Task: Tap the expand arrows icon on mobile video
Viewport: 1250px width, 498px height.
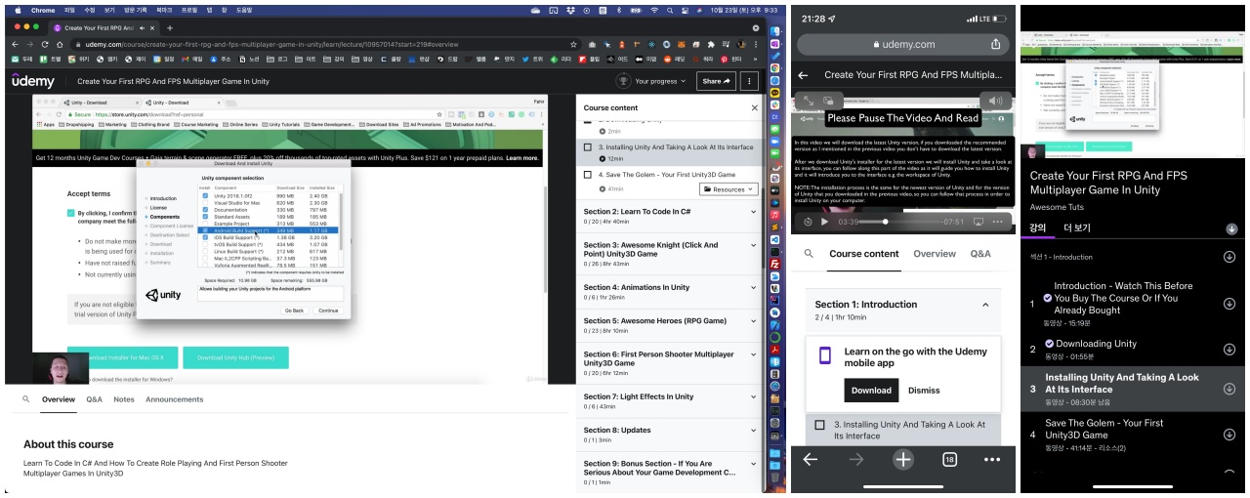Action: 808,100
